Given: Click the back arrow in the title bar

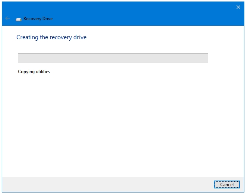Looking at the screenshot, I should pyautogui.click(x=7, y=18).
